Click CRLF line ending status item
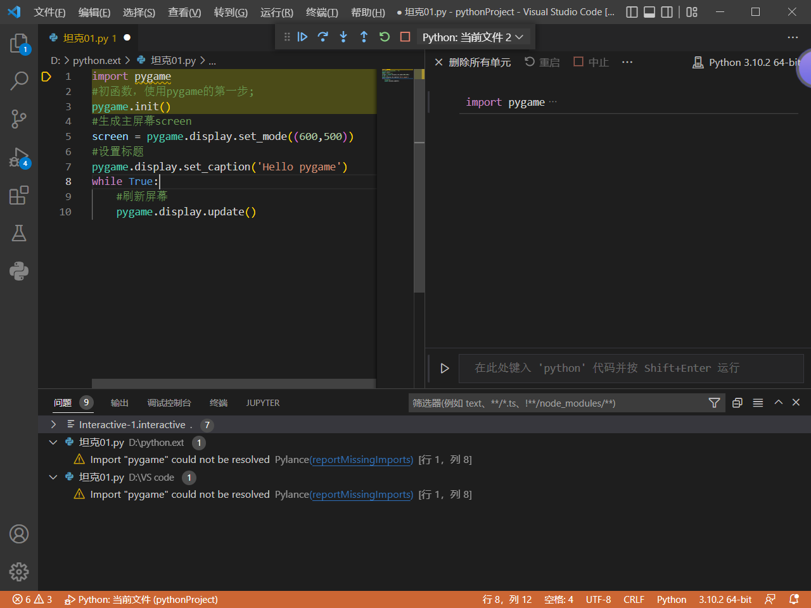 point(634,599)
